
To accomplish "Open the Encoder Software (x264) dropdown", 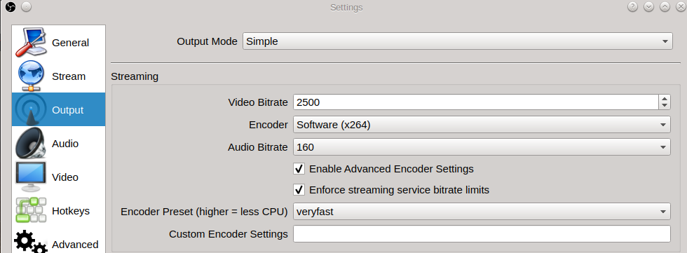I will [x=482, y=125].
